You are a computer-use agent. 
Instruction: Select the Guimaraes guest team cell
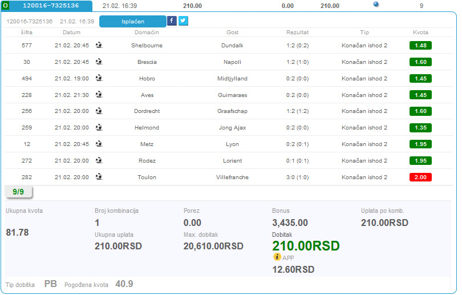pos(233,95)
